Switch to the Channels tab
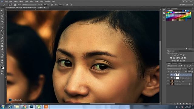Viewport: 194px width, 109px height. (175, 64)
